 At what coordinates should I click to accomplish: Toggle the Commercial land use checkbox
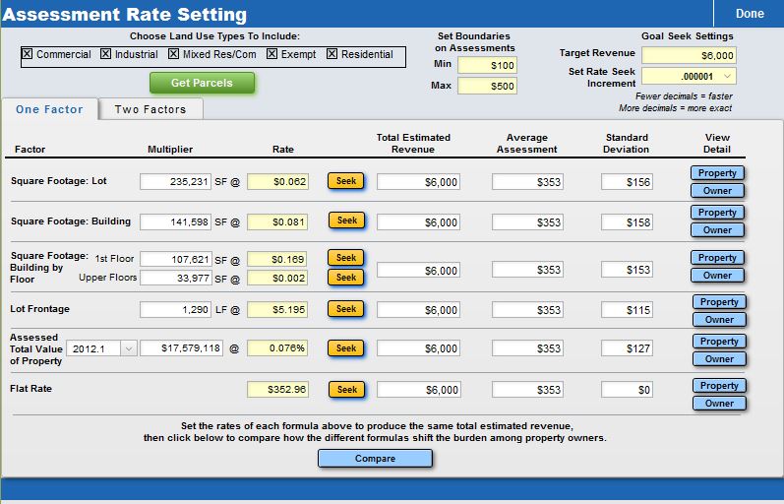[28, 55]
